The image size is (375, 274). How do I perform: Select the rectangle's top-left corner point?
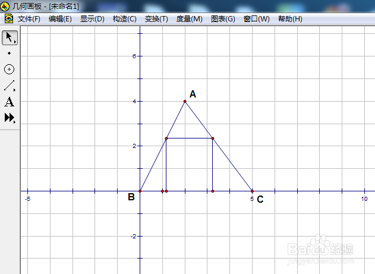[166, 138]
